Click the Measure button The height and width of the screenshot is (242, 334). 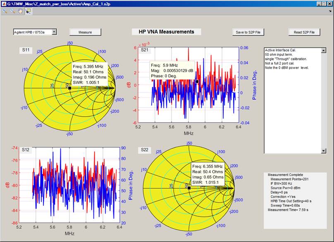85,32
